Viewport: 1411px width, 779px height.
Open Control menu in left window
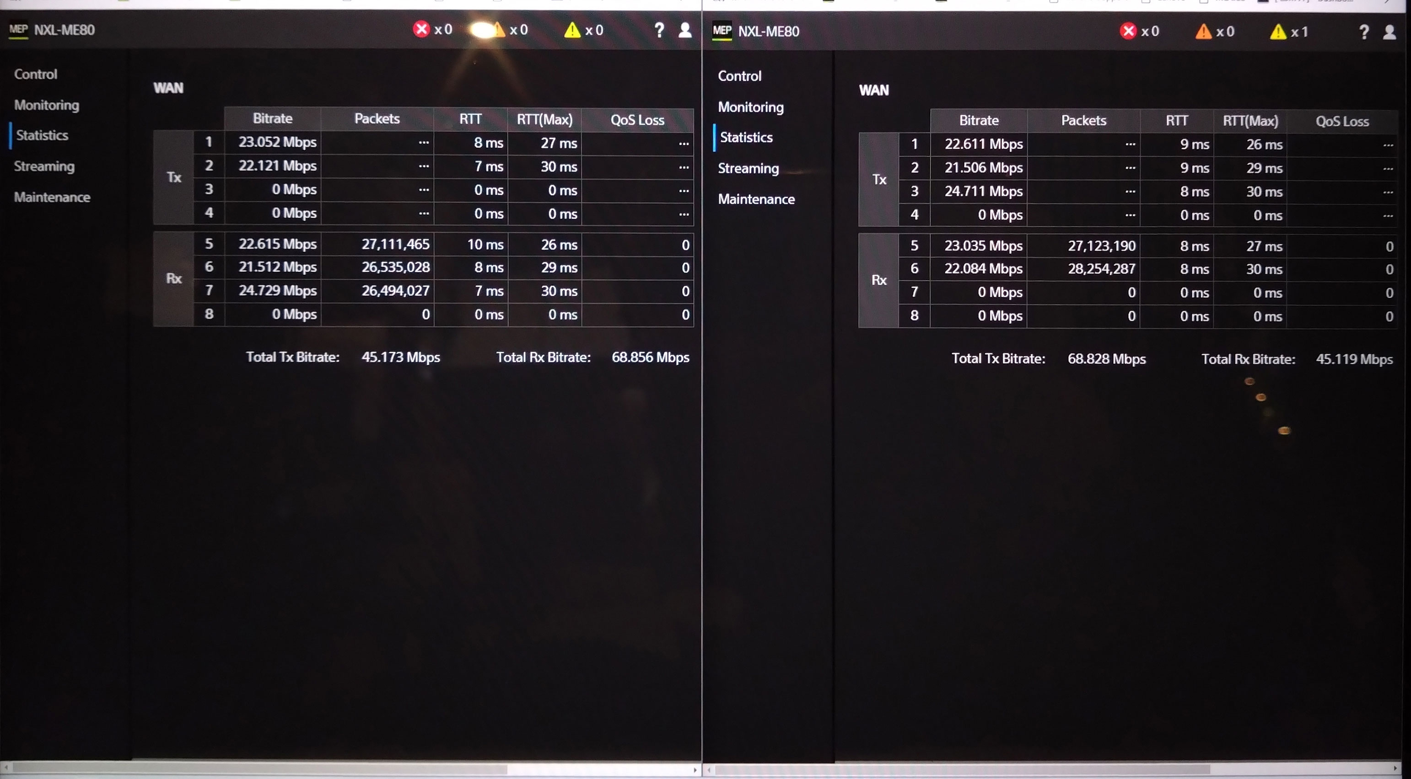pos(35,74)
